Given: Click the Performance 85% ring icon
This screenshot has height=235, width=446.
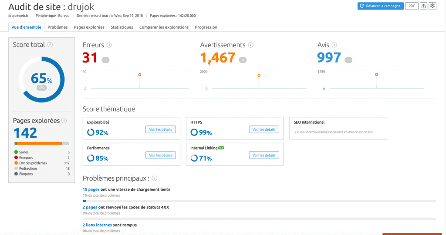Looking at the screenshot, I should (x=91, y=158).
